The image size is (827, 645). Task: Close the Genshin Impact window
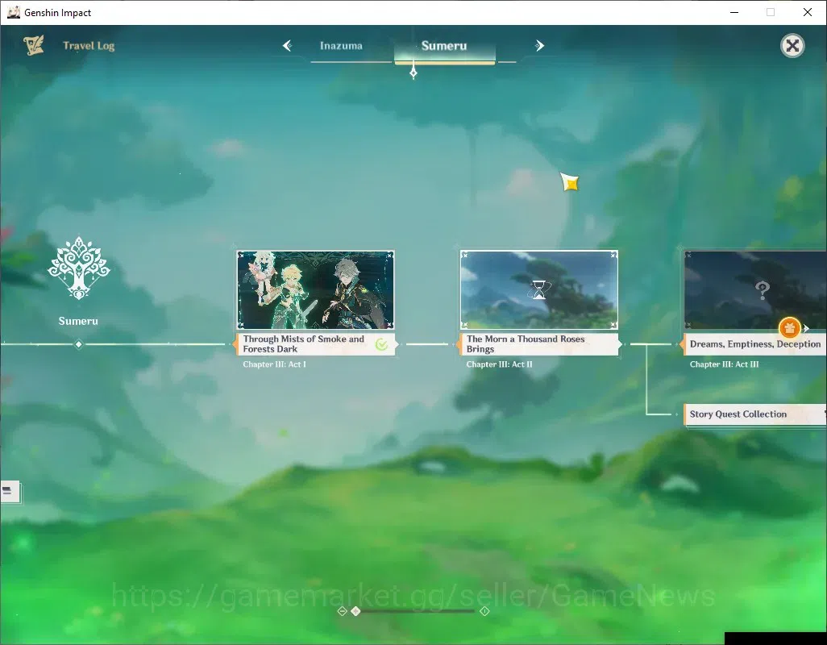point(808,12)
